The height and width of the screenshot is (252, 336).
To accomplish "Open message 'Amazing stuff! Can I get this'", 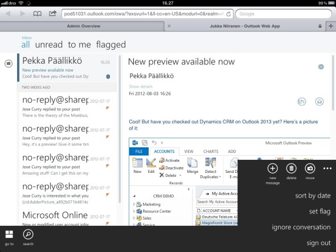I will tap(67, 164).
